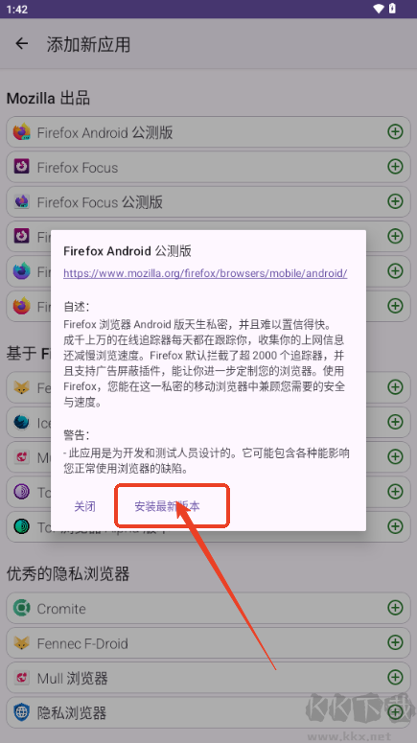Screen dimensions: 417x743
Task: Open the mozilla.org Firefox Android link
Action: point(205,273)
